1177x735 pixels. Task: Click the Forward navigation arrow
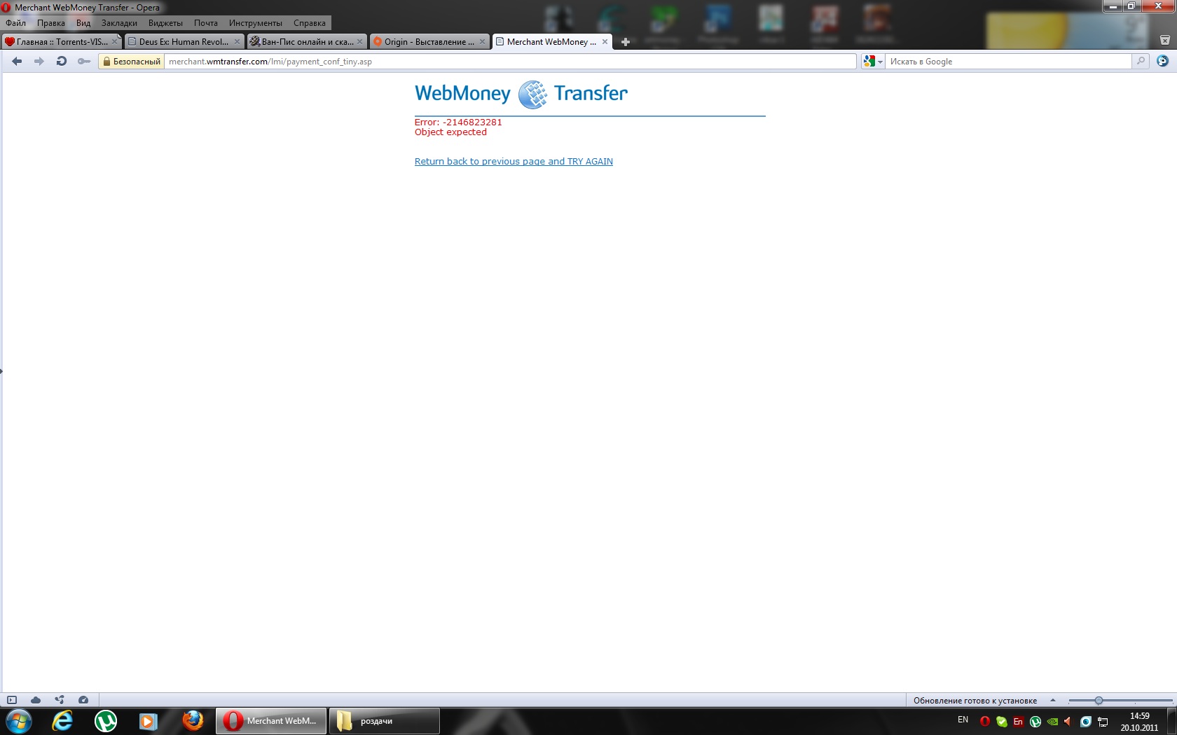click(x=39, y=62)
